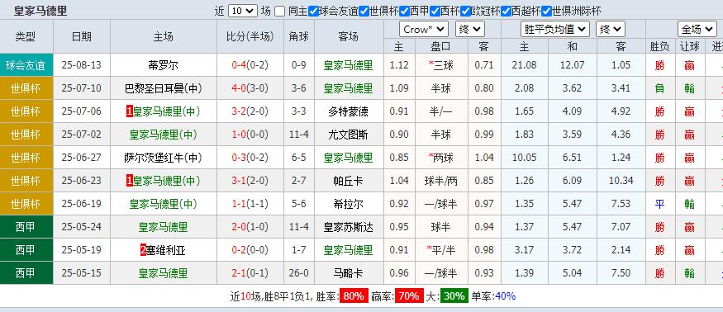Viewport: 723px width, 312px height.
Task: Click handicap *三球
Action: coord(441,65)
